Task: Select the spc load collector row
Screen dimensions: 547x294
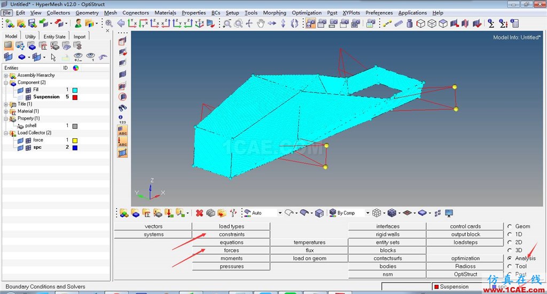Action: (56, 147)
